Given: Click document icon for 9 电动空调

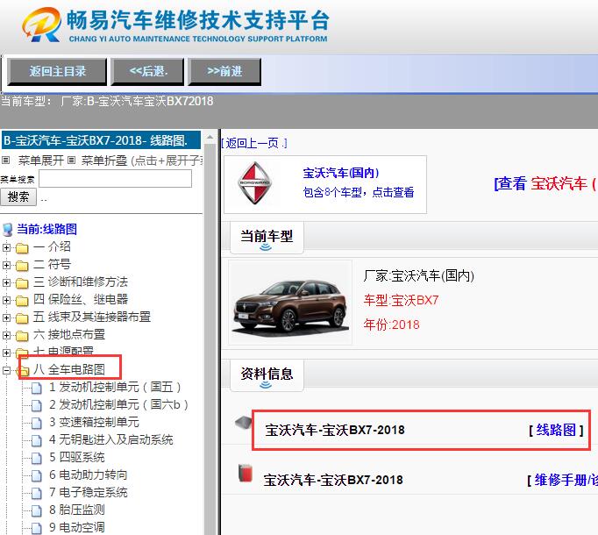Looking at the screenshot, I should 37,529.
